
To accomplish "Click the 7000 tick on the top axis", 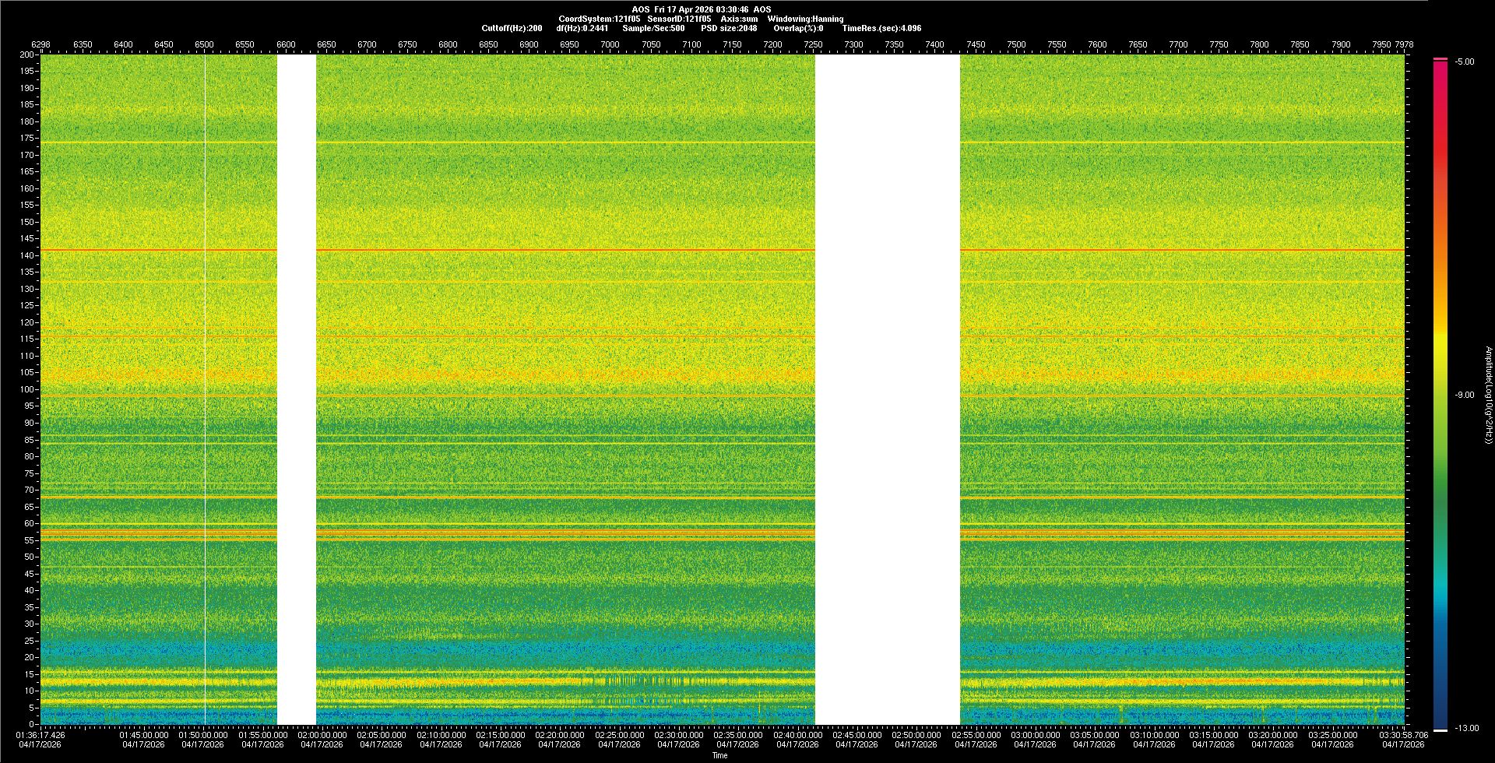I will click(x=610, y=45).
